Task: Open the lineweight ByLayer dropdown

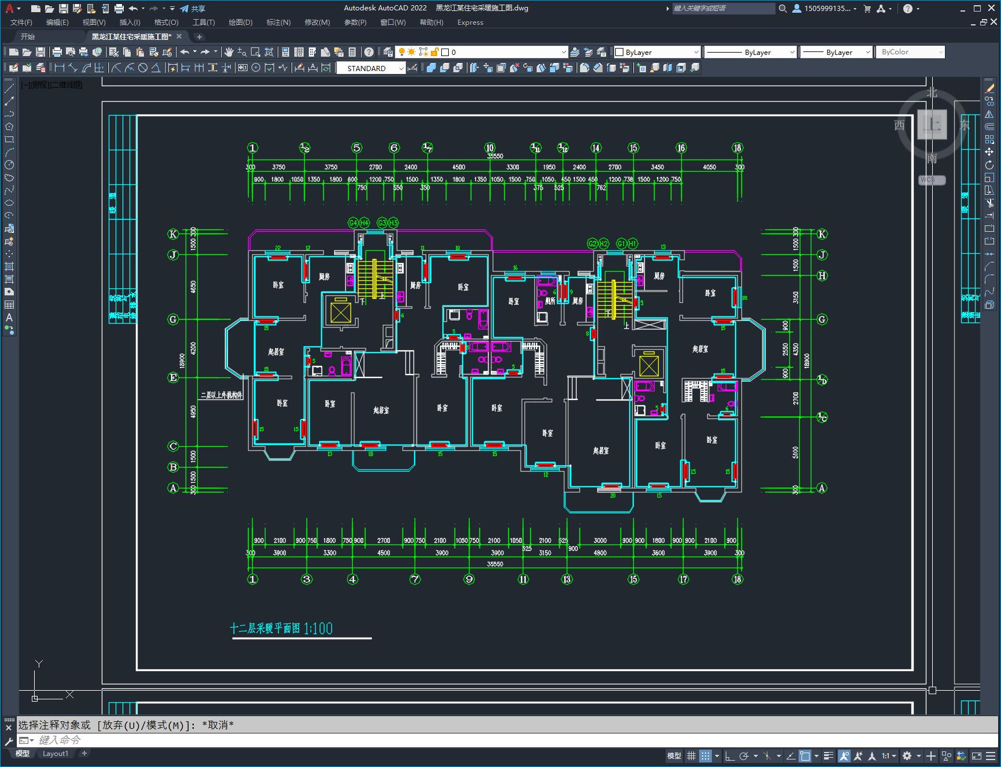Action: [x=836, y=52]
